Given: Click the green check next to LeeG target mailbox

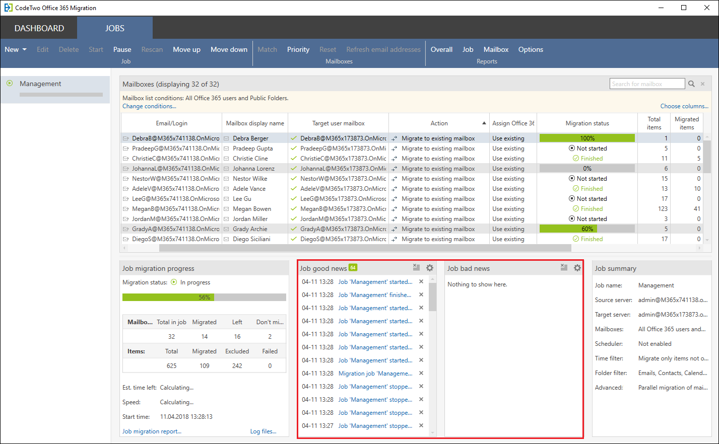Looking at the screenshot, I should tap(294, 198).
